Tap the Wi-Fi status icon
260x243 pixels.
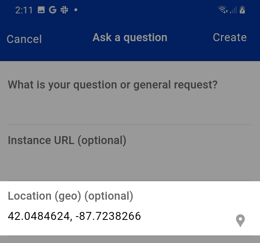coord(223,10)
